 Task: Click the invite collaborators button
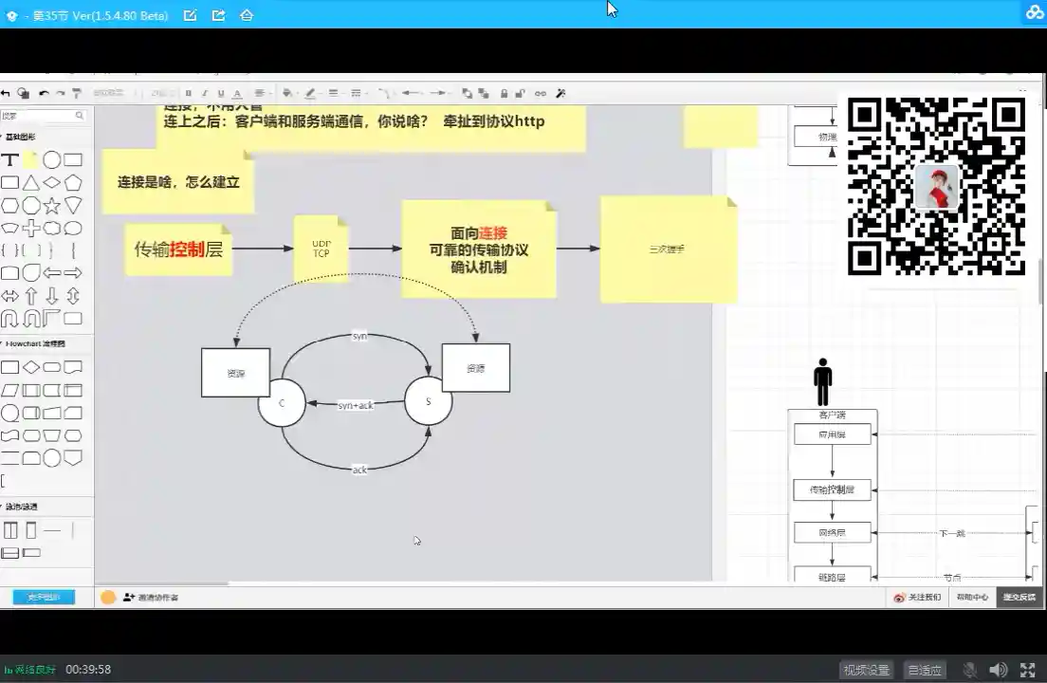[151, 598]
